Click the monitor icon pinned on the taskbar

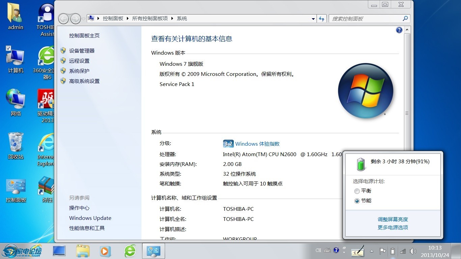[x=59, y=251]
